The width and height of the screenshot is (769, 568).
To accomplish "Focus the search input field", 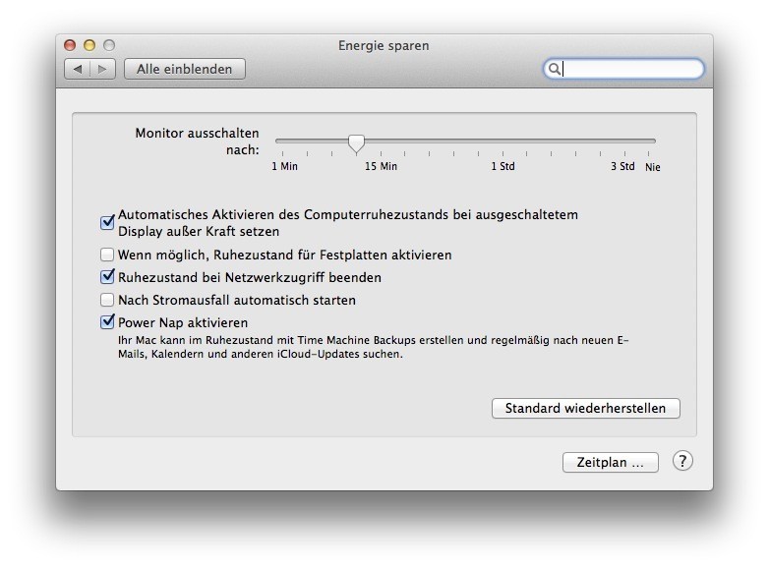I will pyautogui.click(x=623, y=69).
